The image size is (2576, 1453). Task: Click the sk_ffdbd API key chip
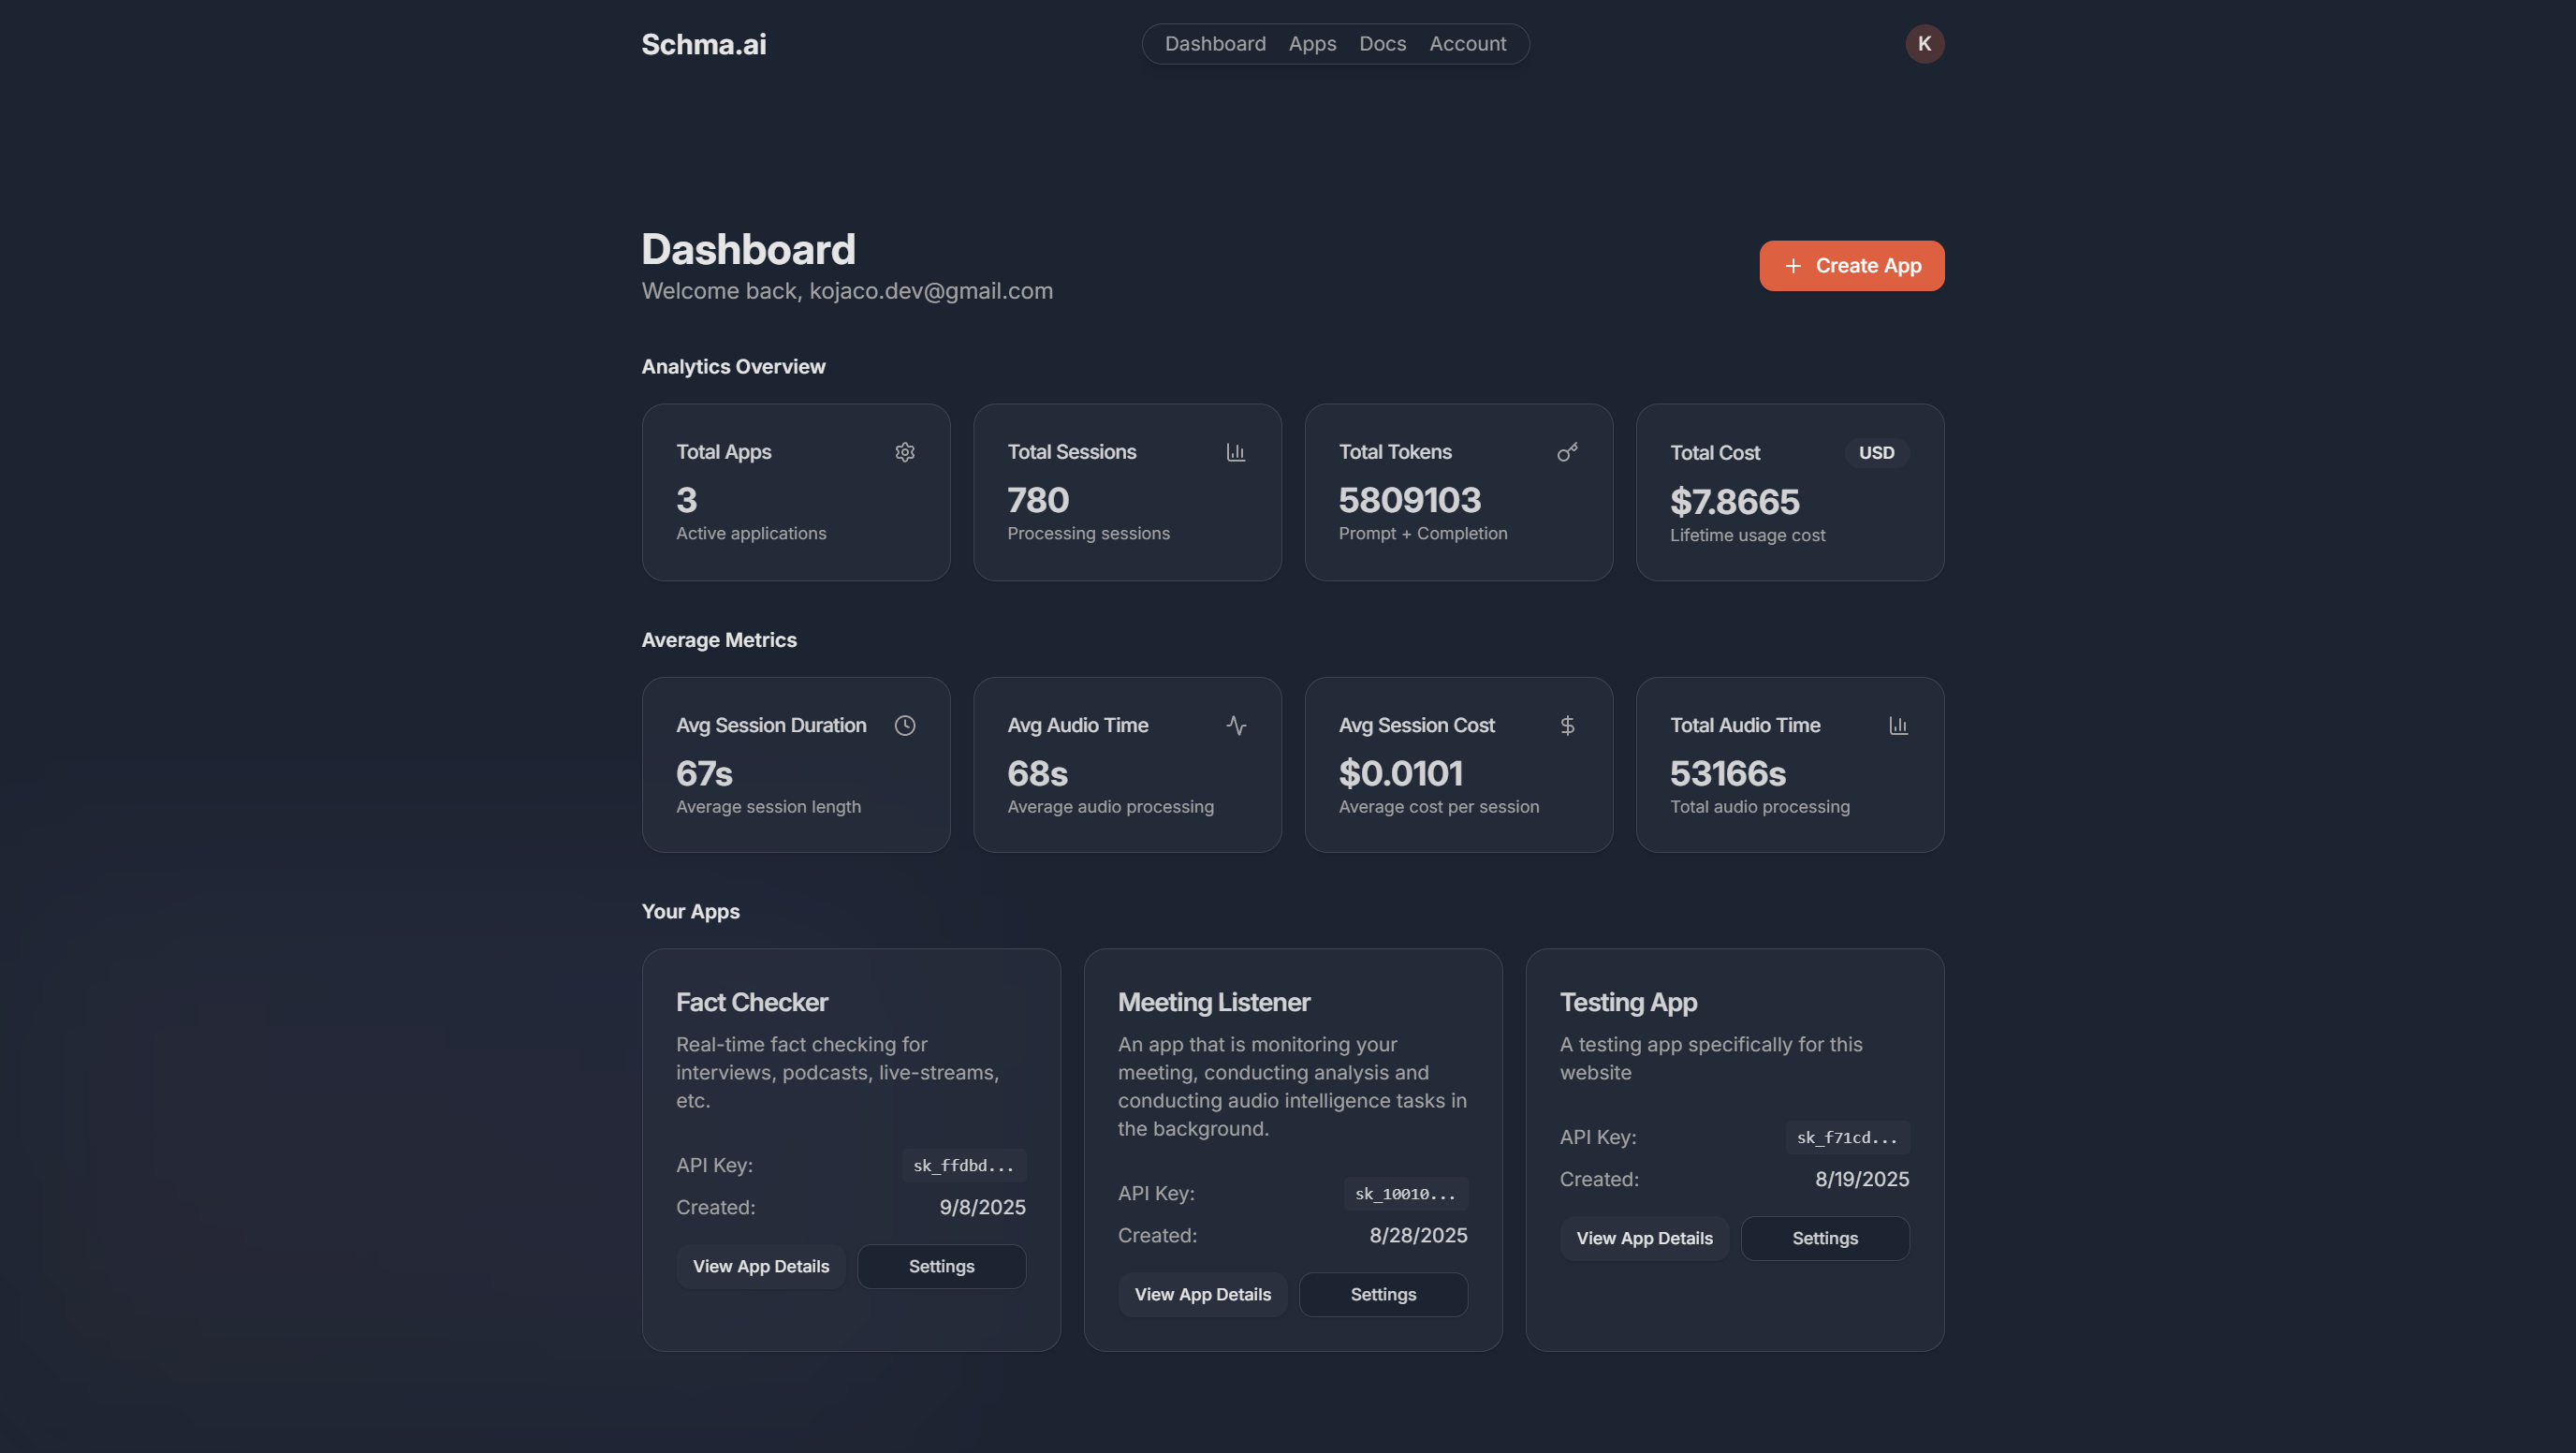[x=963, y=1165]
